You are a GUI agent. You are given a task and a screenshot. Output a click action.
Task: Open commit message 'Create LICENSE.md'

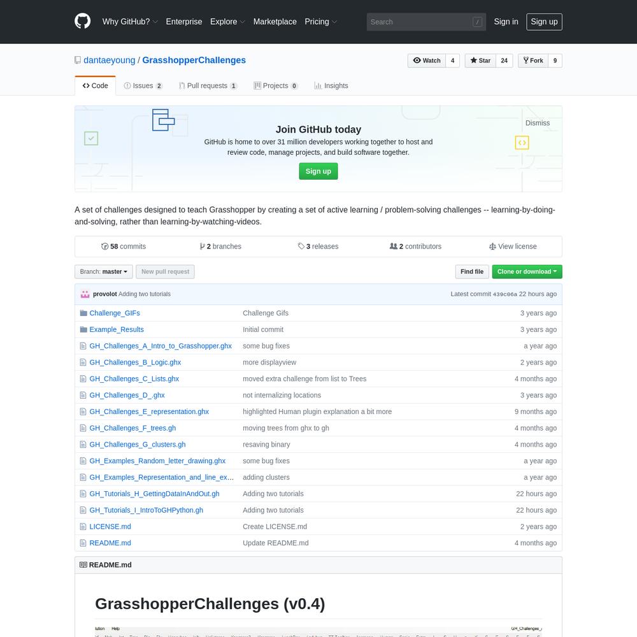coord(275,527)
